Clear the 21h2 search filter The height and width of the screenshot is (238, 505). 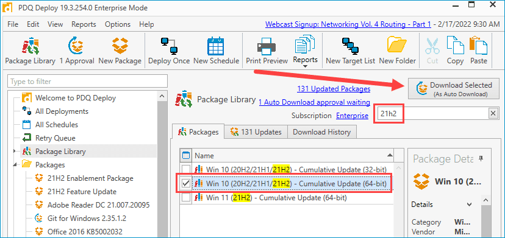coord(493,113)
